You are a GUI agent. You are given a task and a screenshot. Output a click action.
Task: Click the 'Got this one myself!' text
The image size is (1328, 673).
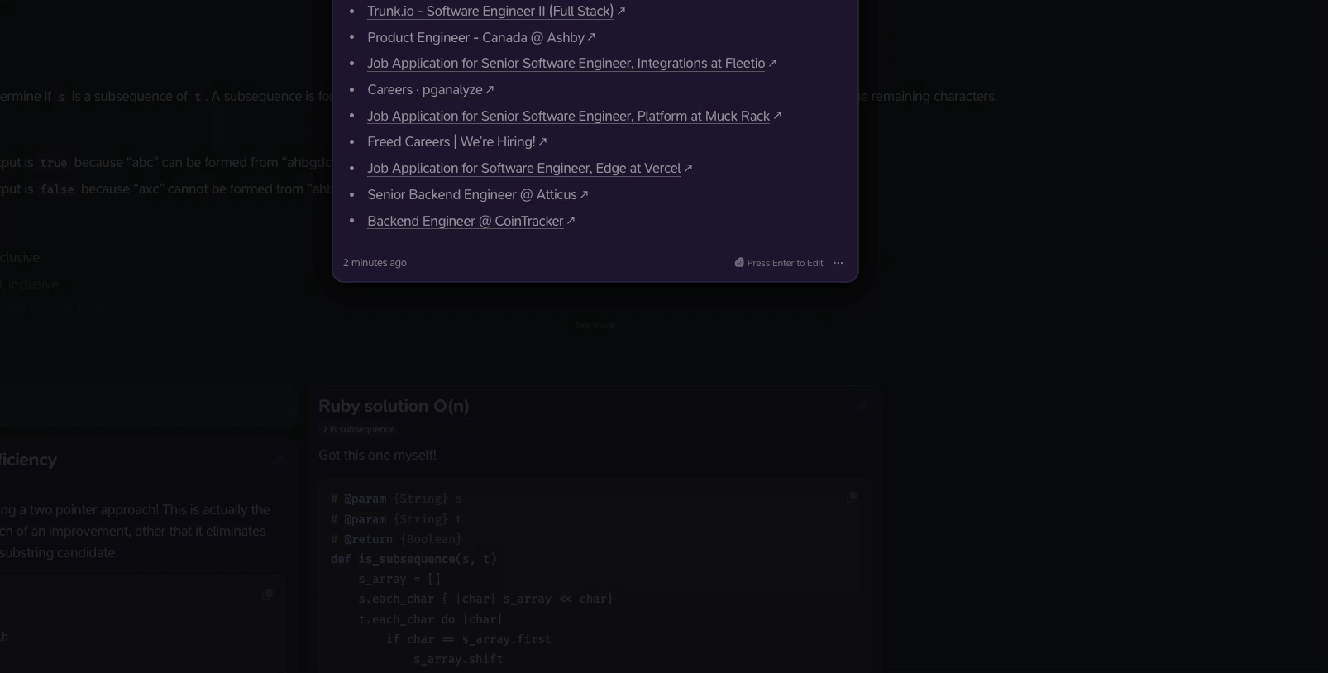tap(377, 455)
